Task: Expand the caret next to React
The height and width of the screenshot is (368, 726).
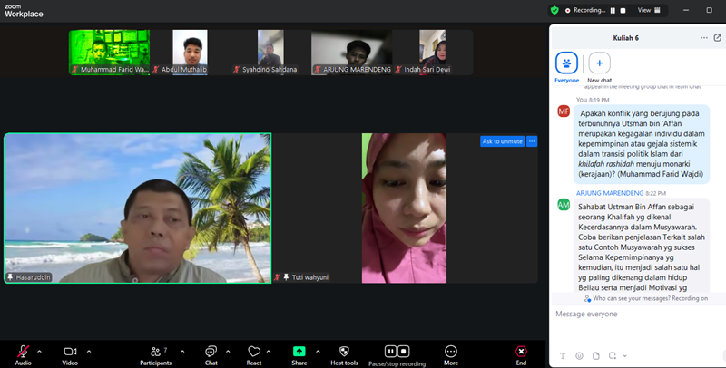Action: pyautogui.click(x=269, y=352)
